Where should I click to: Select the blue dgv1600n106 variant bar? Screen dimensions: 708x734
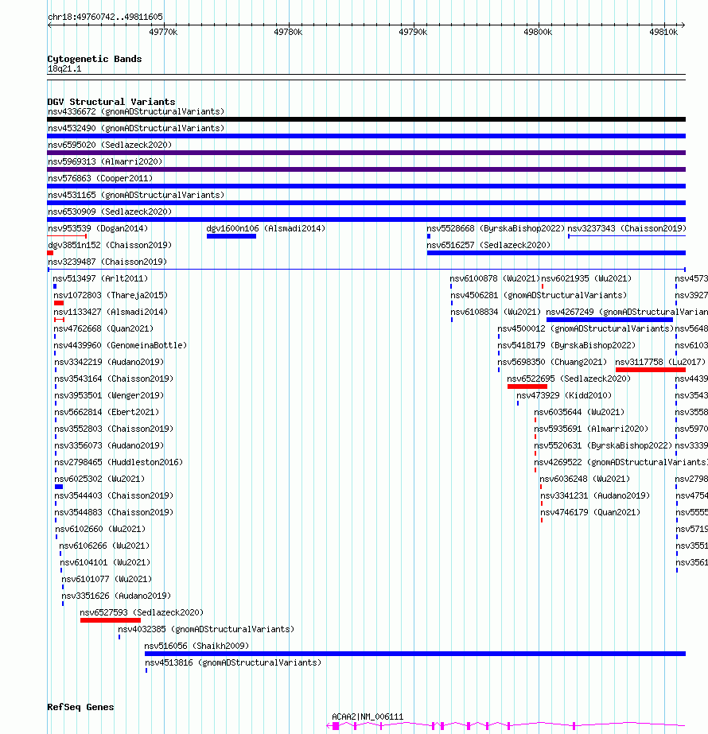(x=231, y=236)
